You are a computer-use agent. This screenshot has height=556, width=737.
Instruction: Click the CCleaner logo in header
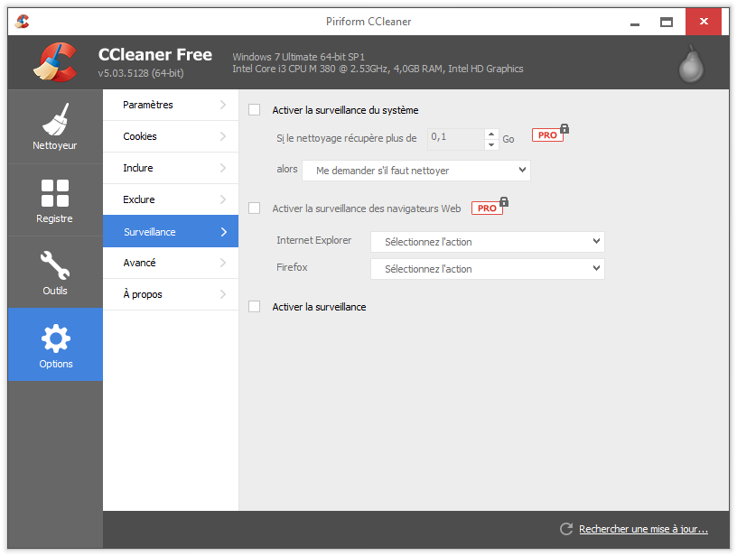point(55,61)
